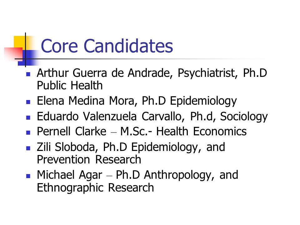Select the bullet before Zili Sloboda
Viewport: 300px width, 225px height.
(28, 148)
